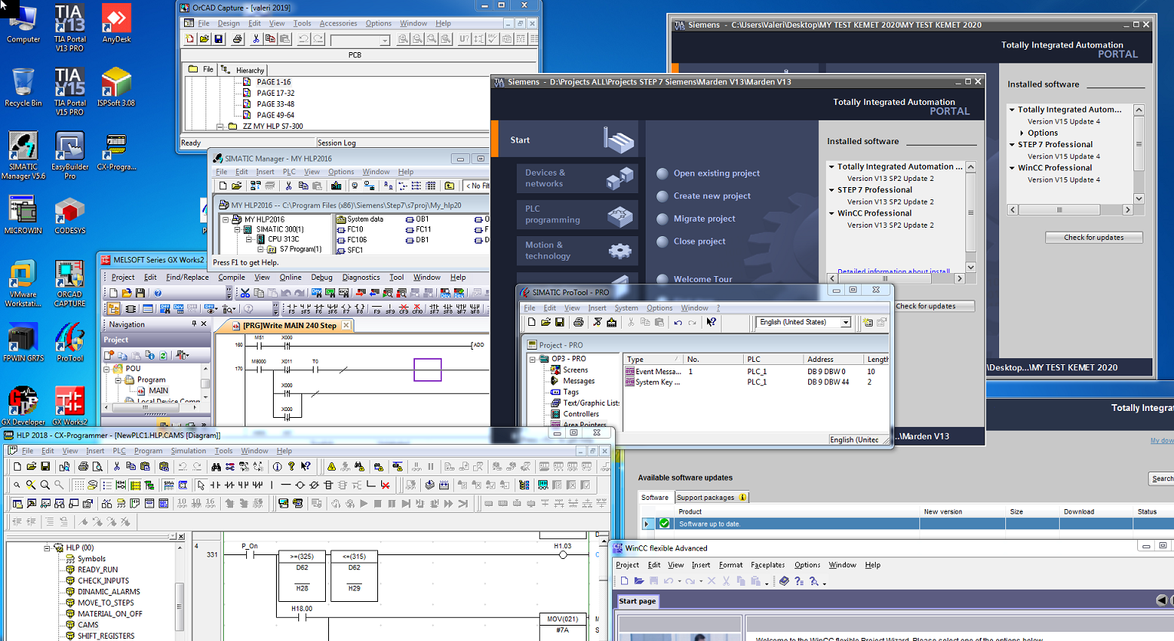Click the context Help arrow icon in ProTool
The image size is (1174, 641).
tap(712, 323)
